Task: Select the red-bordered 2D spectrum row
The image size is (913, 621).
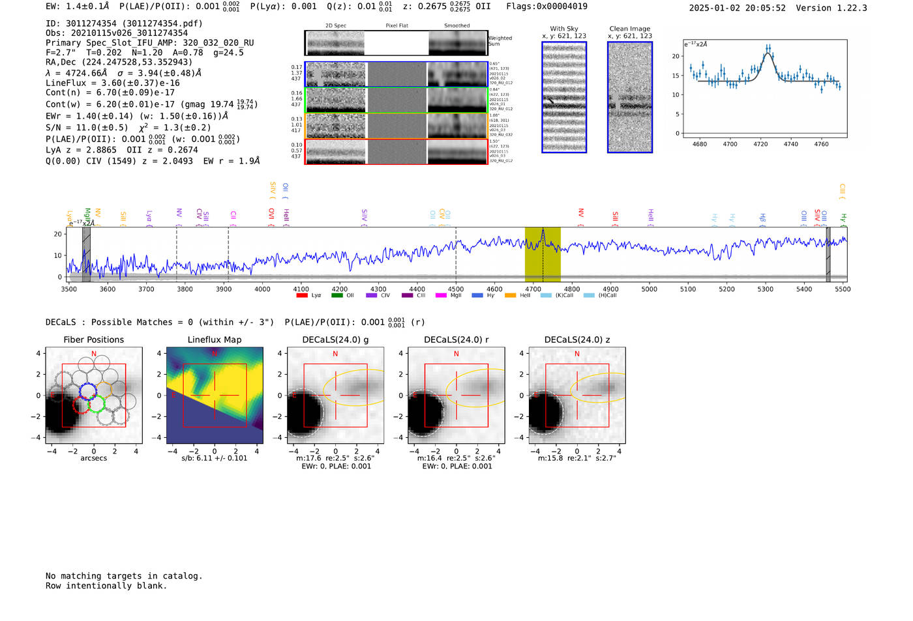Action: 397,152
